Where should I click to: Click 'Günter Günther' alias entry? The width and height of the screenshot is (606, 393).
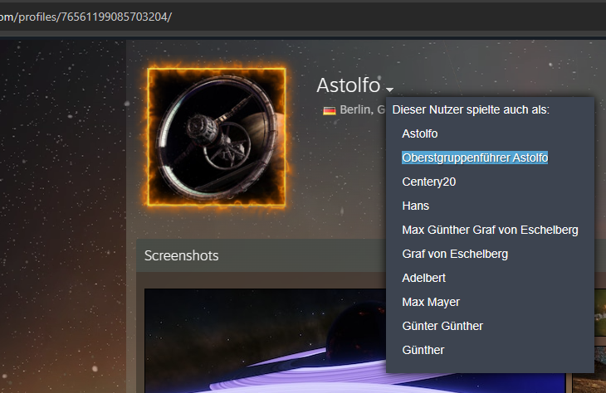(442, 326)
